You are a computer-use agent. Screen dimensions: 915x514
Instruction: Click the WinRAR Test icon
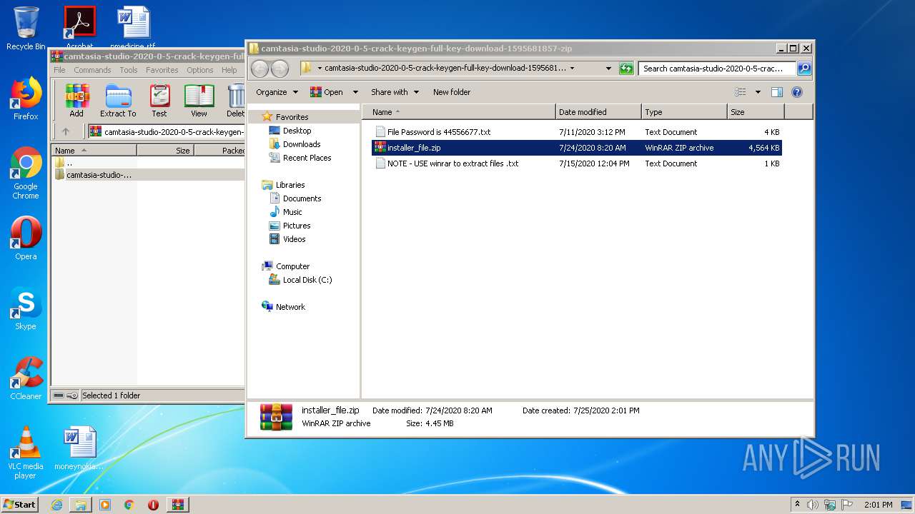[159, 100]
